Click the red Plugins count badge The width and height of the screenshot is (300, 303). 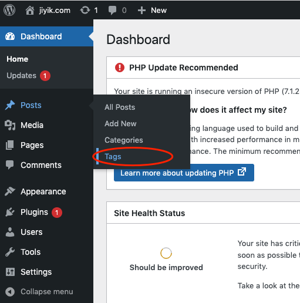[57, 213]
